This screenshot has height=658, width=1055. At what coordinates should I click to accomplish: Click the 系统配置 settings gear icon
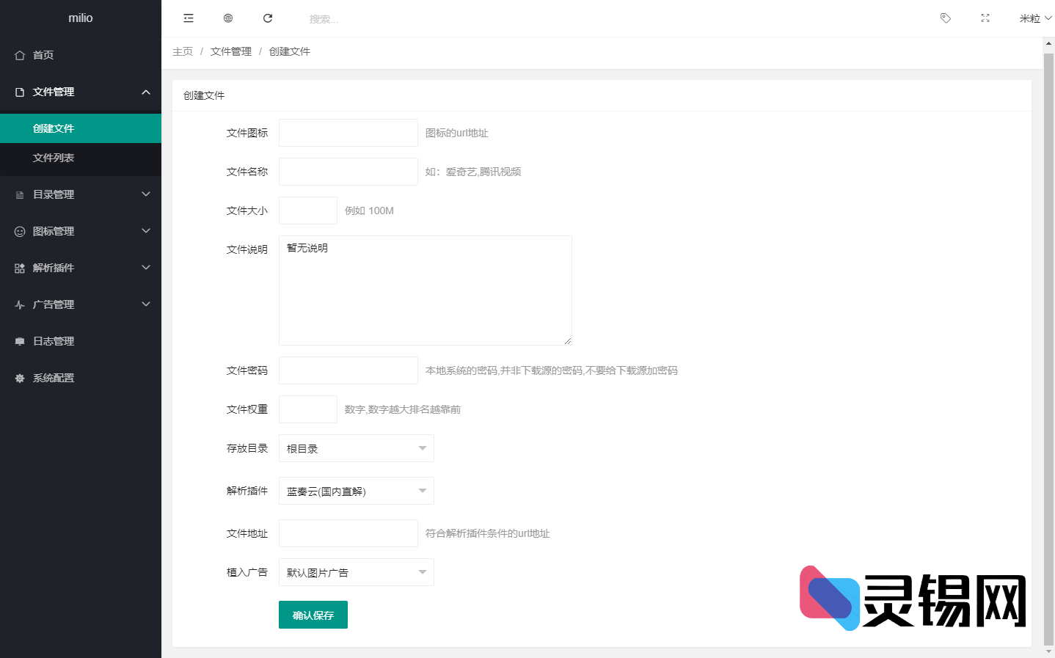18,378
